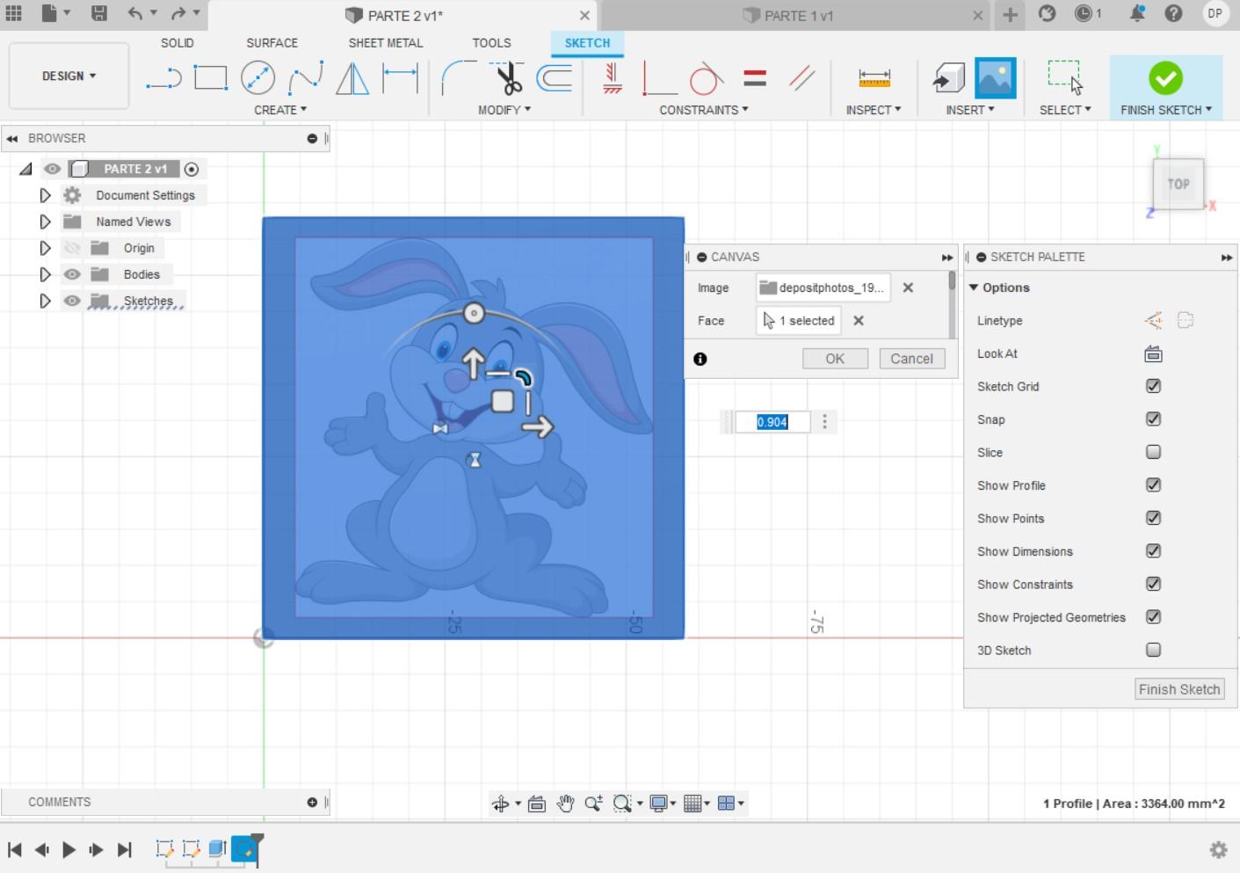Toggle the Show Profile checkbox
The width and height of the screenshot is (1240, 873).
point(1153,485)
